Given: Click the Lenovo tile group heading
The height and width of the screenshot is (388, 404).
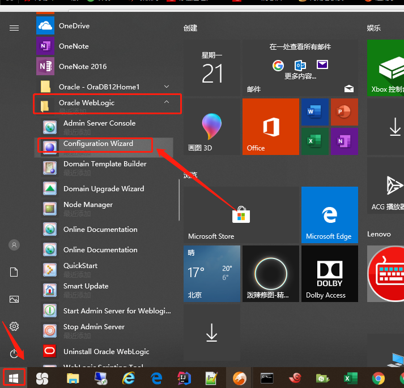Looking at the screenshot, I should [x=379, y=234].
